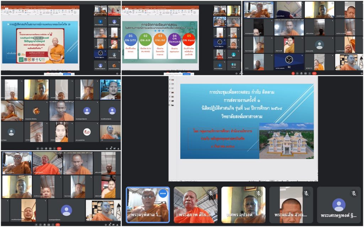Select the 04 ON Demand purple circle
This screenshot has height=227, width=364.
point(174,41)
